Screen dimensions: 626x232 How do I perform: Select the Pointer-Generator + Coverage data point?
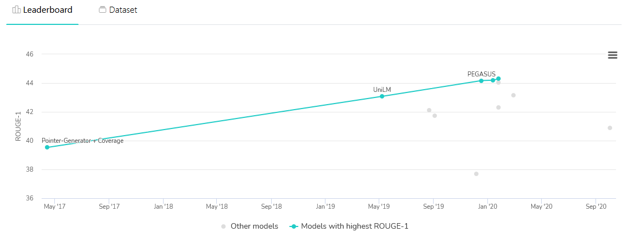coord(47,147)
